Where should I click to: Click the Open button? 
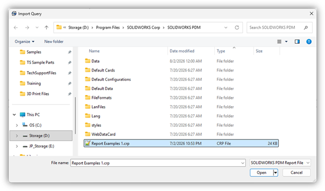(x=261, y=172)
